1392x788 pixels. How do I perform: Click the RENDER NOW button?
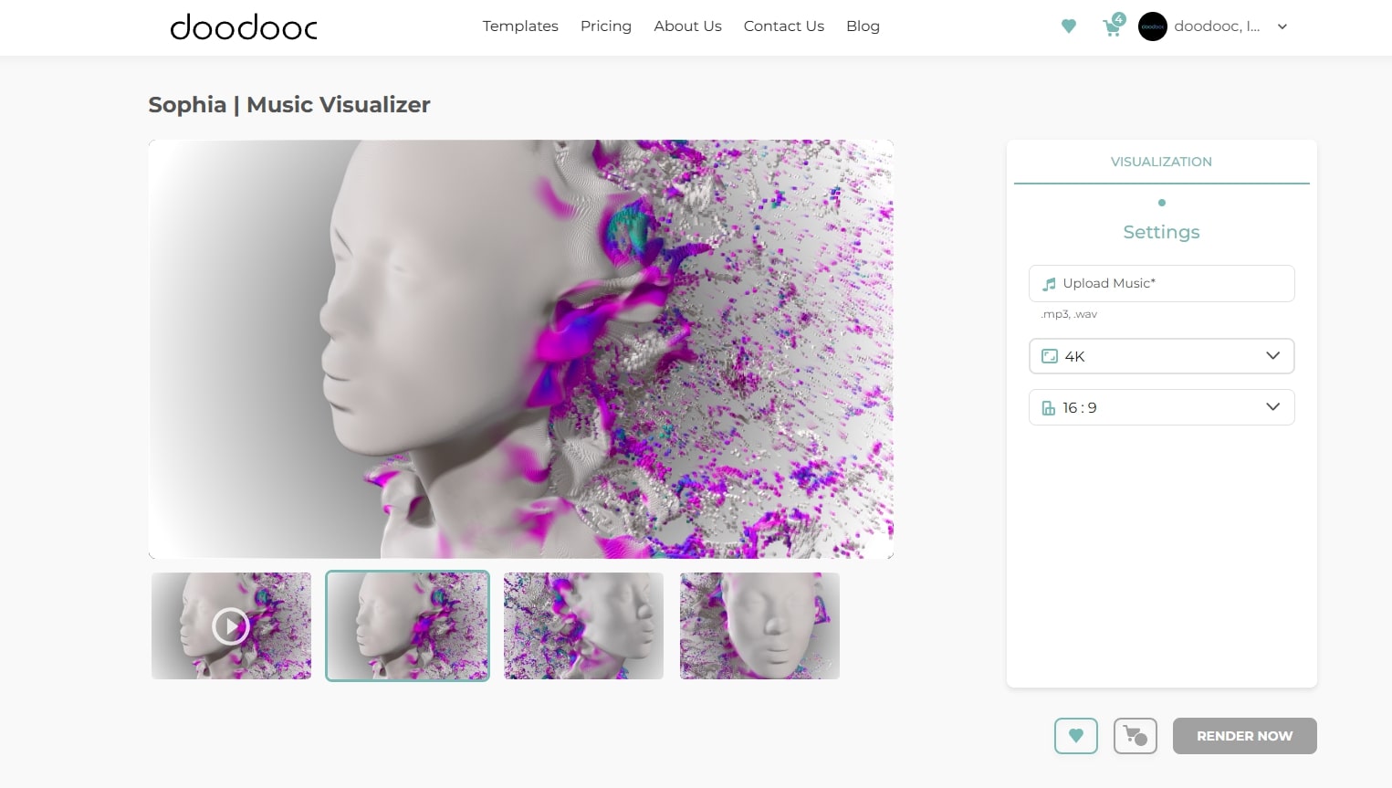[x=1244, y=736]
